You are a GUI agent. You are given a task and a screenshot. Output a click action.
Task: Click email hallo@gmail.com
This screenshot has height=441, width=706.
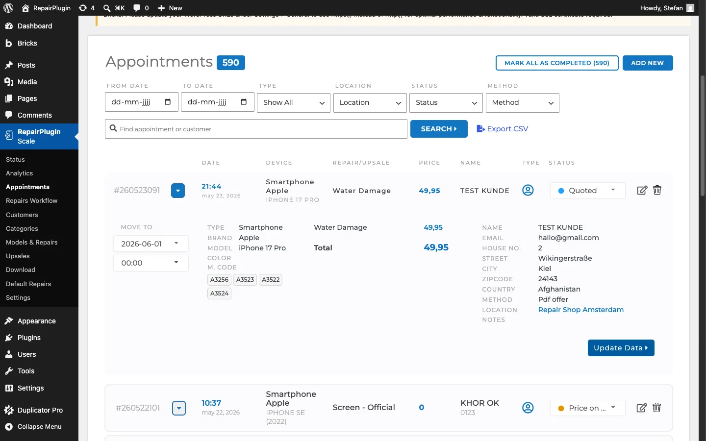(x=569, y=238)
